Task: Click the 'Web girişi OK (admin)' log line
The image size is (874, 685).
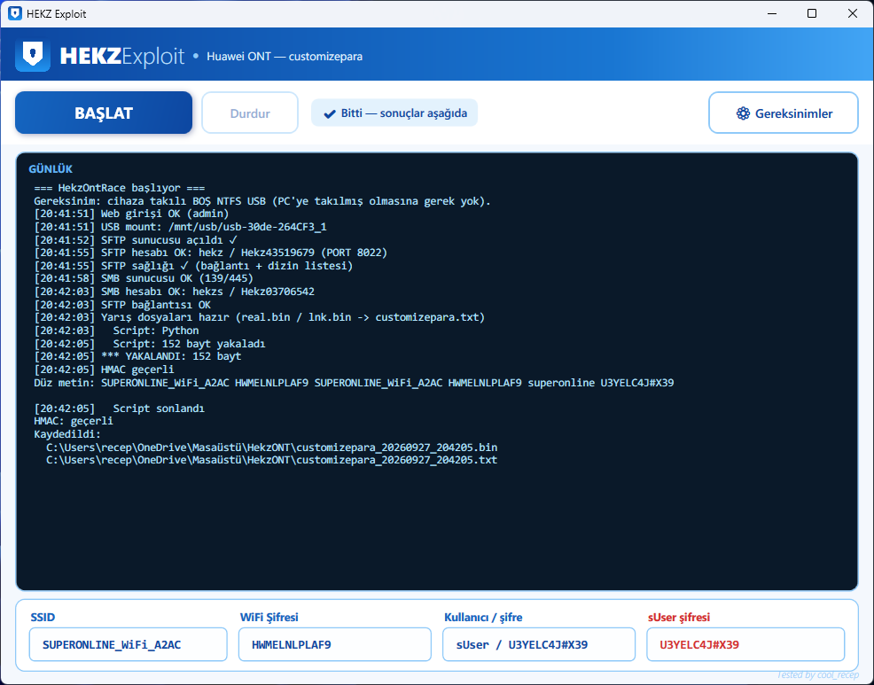Action: [x=131, y=214]
